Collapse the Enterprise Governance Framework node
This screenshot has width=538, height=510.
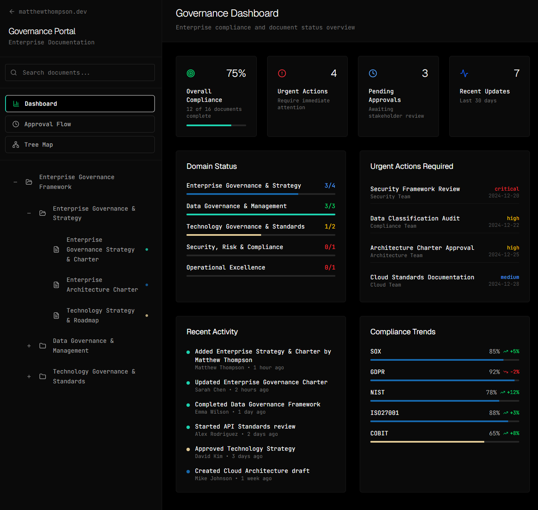point(15,182)
